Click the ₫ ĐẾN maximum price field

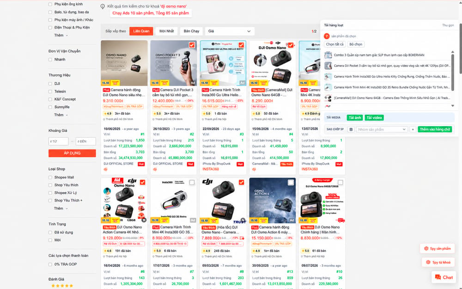click(x=86, y=141)
